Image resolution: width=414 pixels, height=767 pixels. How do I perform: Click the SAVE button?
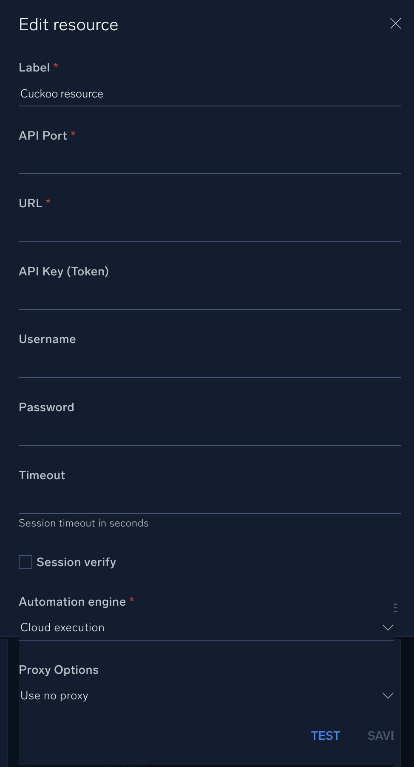(x=381, y=736)
